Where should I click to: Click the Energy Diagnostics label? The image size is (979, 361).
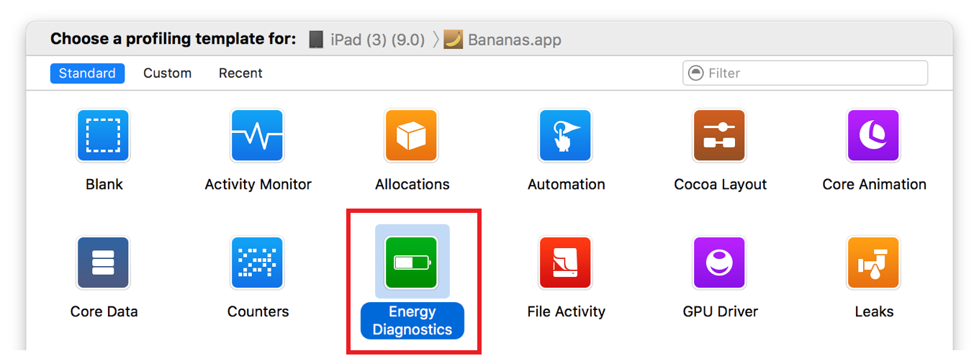(x=412, y=321)
